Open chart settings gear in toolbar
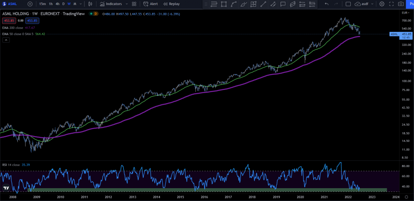Image resolution: width=414 pixels, height=201 pixels. (382, 4)
